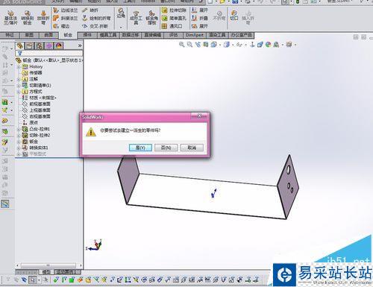
Task: Switch to the Surfaces (曲面) tab
Action: (x=48, y=35)
